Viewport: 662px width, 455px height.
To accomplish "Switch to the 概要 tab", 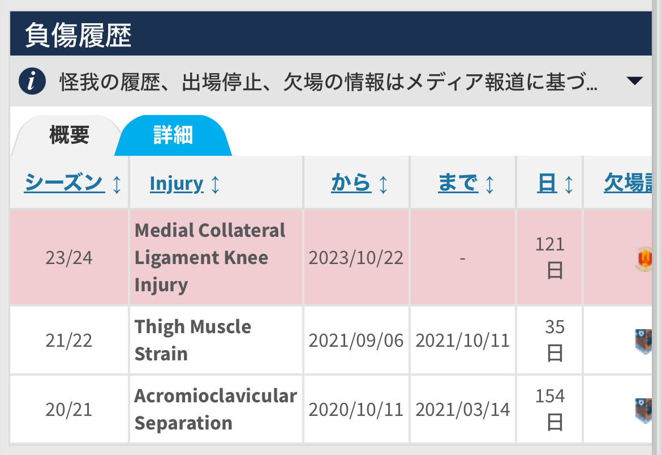I will point(69,135).
